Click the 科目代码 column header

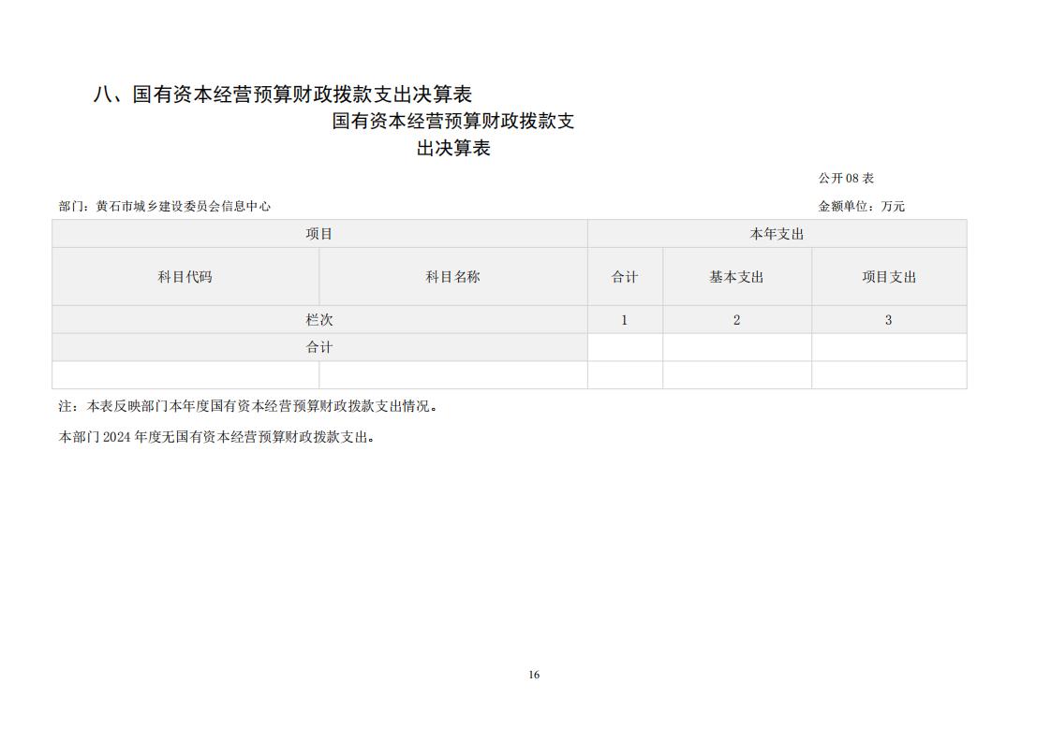coord(185,277)
